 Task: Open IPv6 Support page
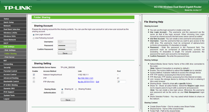(13, 92)
